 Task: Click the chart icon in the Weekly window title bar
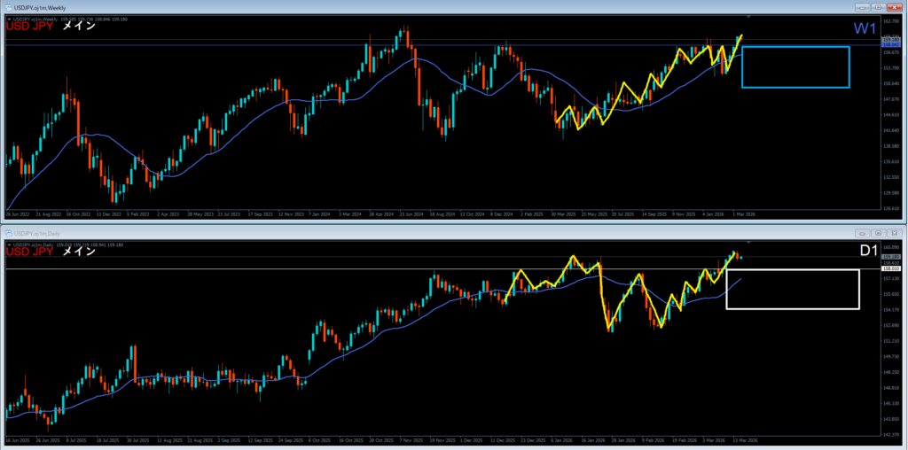9,7
